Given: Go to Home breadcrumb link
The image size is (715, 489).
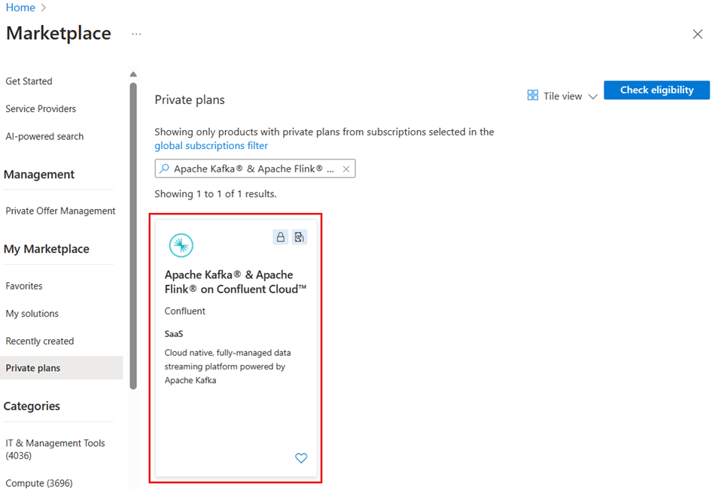Looking at the screenshot, I should click(x=20, y=8).
